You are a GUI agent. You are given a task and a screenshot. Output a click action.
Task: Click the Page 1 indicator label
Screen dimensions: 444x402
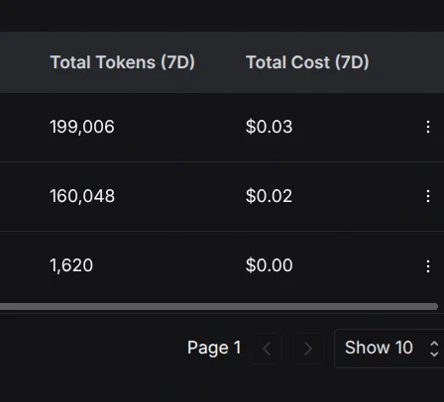pos(214,348)
